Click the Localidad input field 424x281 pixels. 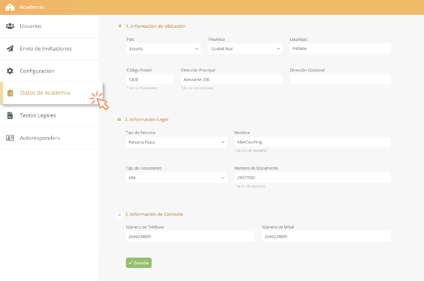341,49
